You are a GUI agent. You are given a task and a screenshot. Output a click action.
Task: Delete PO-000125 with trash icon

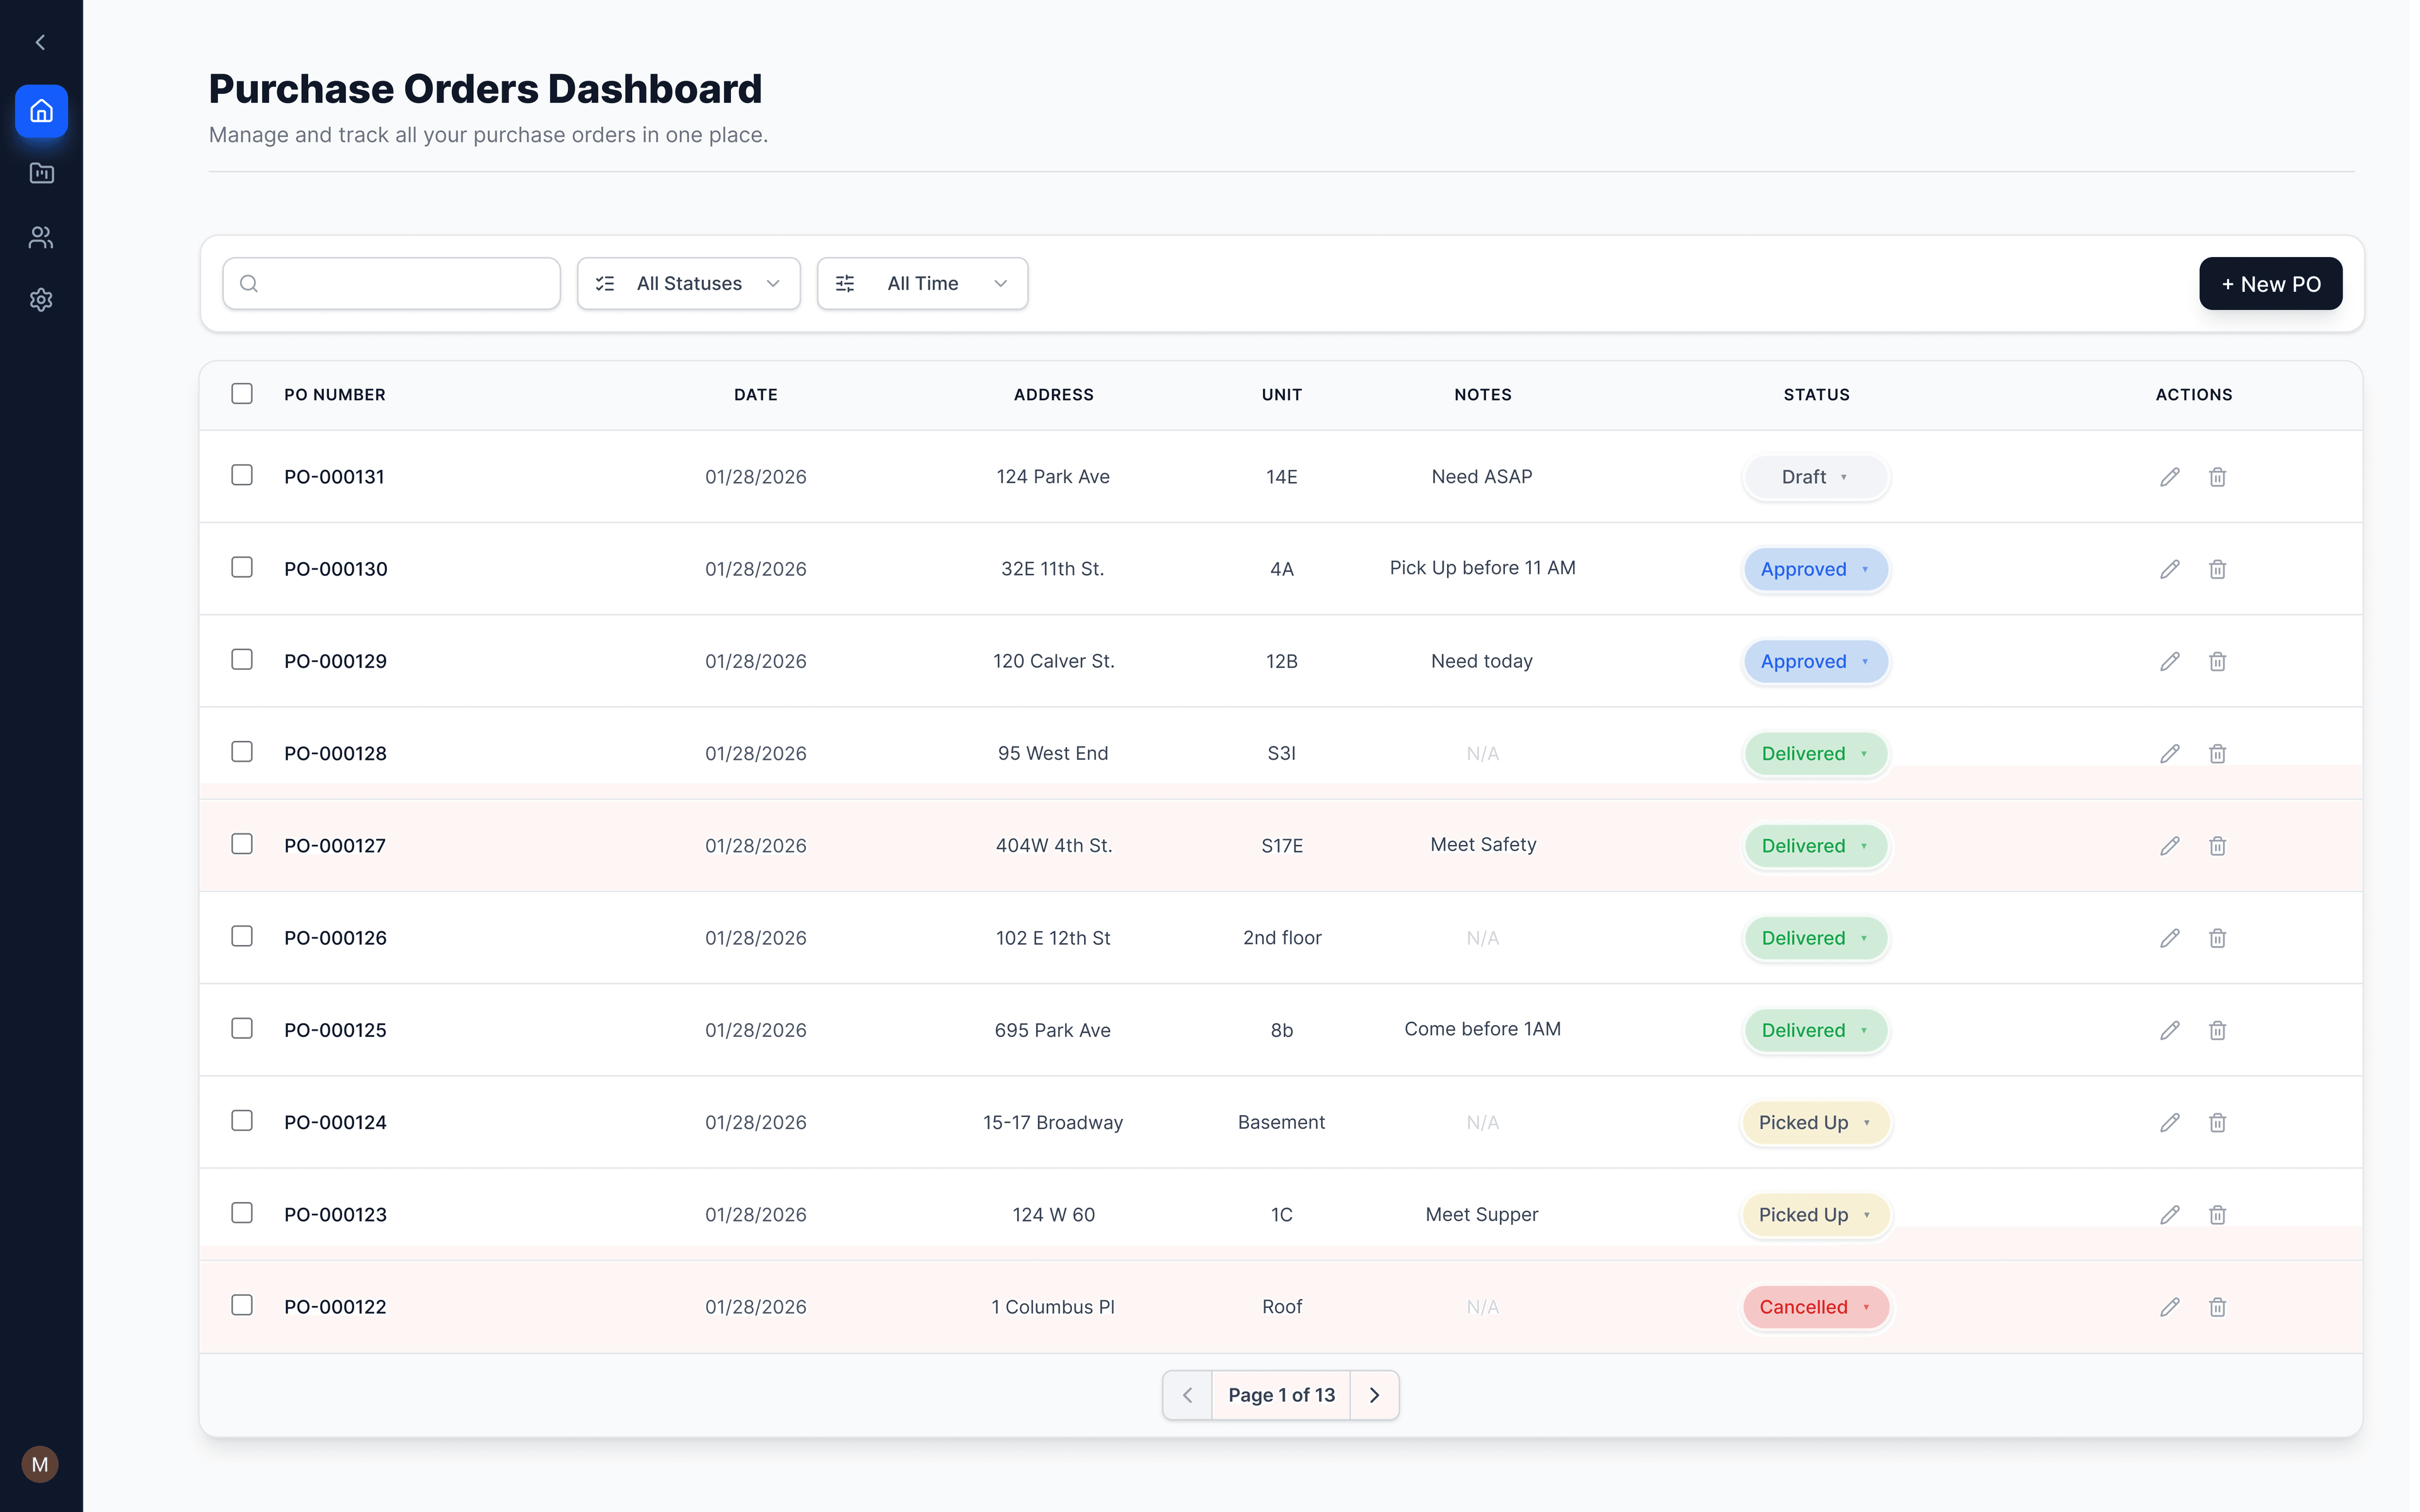pos(2218,1030)
